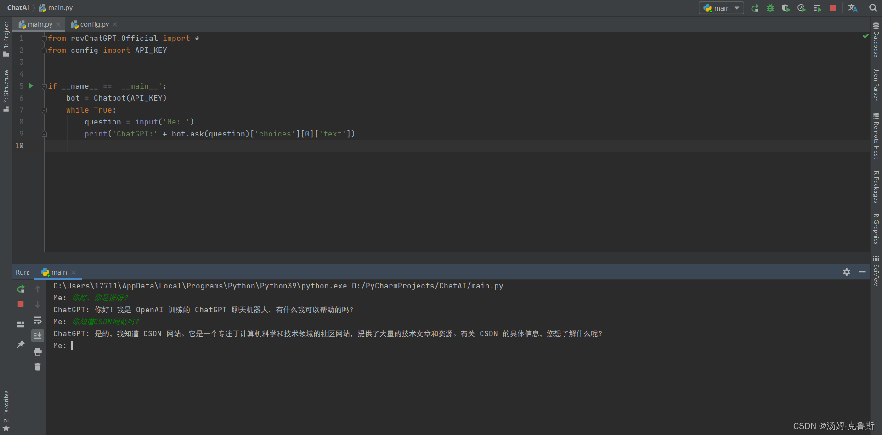The image size is (882, 435).
Task: Print the console output
Action: pyautogui.click(x=38, y=351)
